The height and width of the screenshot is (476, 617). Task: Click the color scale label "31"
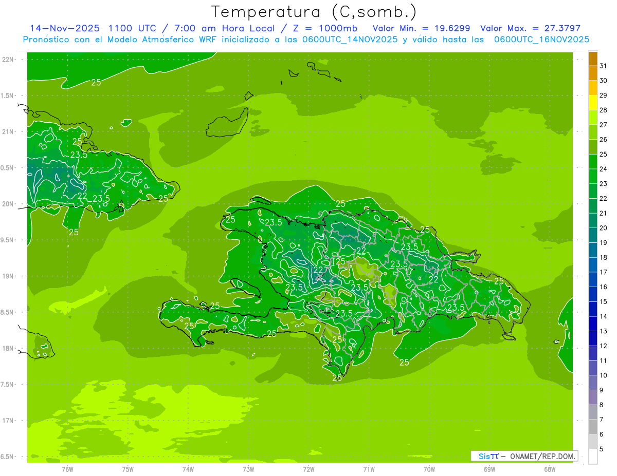tap(604, 66)
